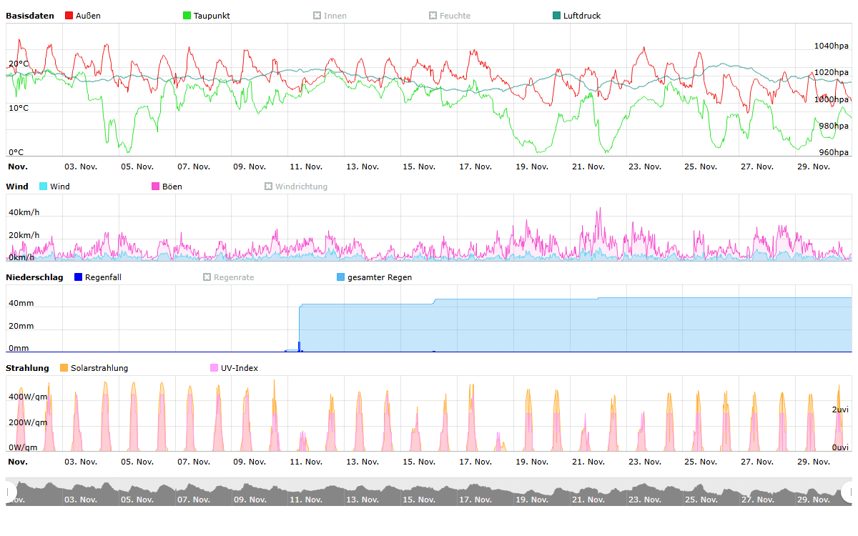
Task: Click the rainfall spike at 11. Nov.
Action: 300,346
